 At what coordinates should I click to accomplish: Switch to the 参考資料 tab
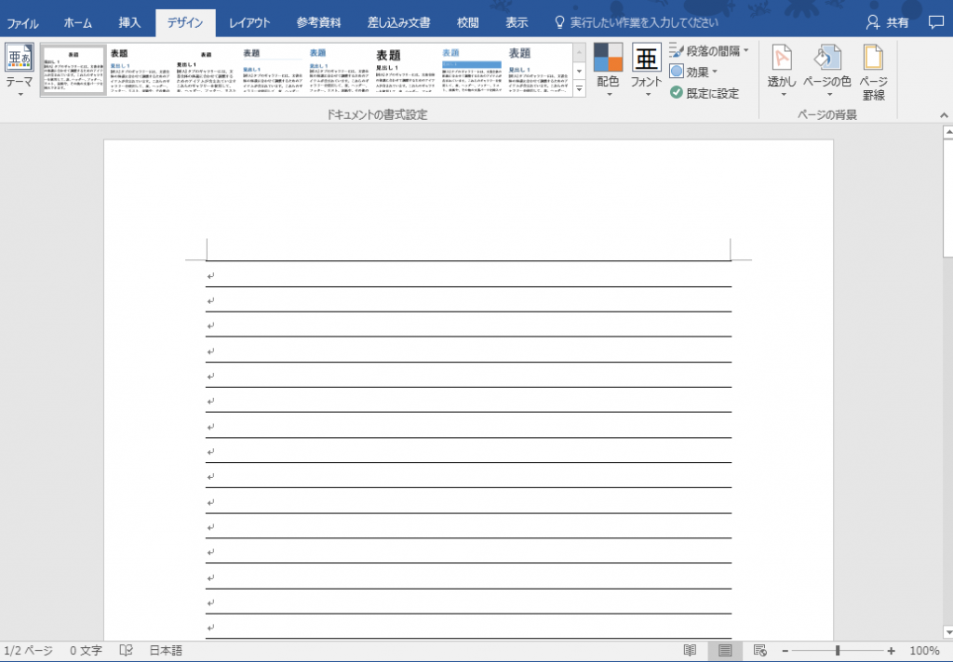point(319,23)
